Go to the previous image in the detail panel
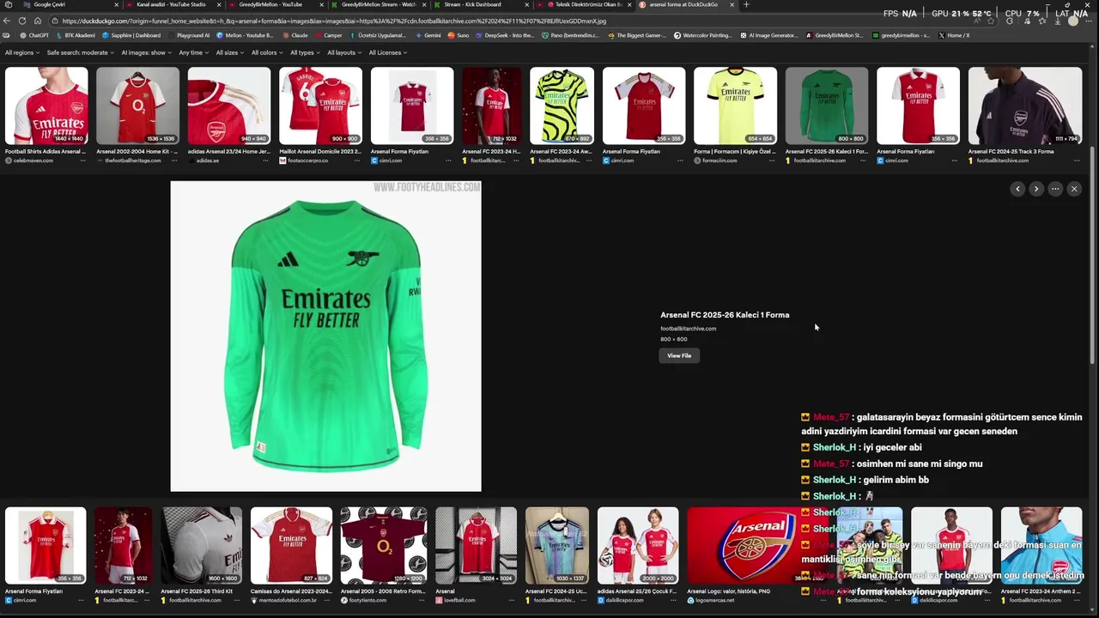The image size is (1099, 618). point(1017,189)
